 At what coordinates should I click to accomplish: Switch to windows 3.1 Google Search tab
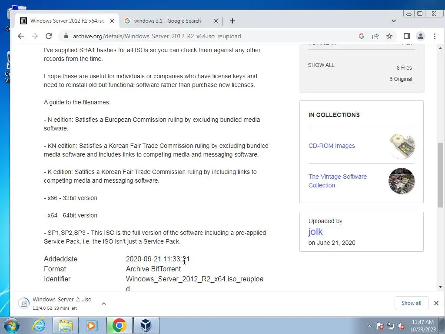tap(171, 21)
